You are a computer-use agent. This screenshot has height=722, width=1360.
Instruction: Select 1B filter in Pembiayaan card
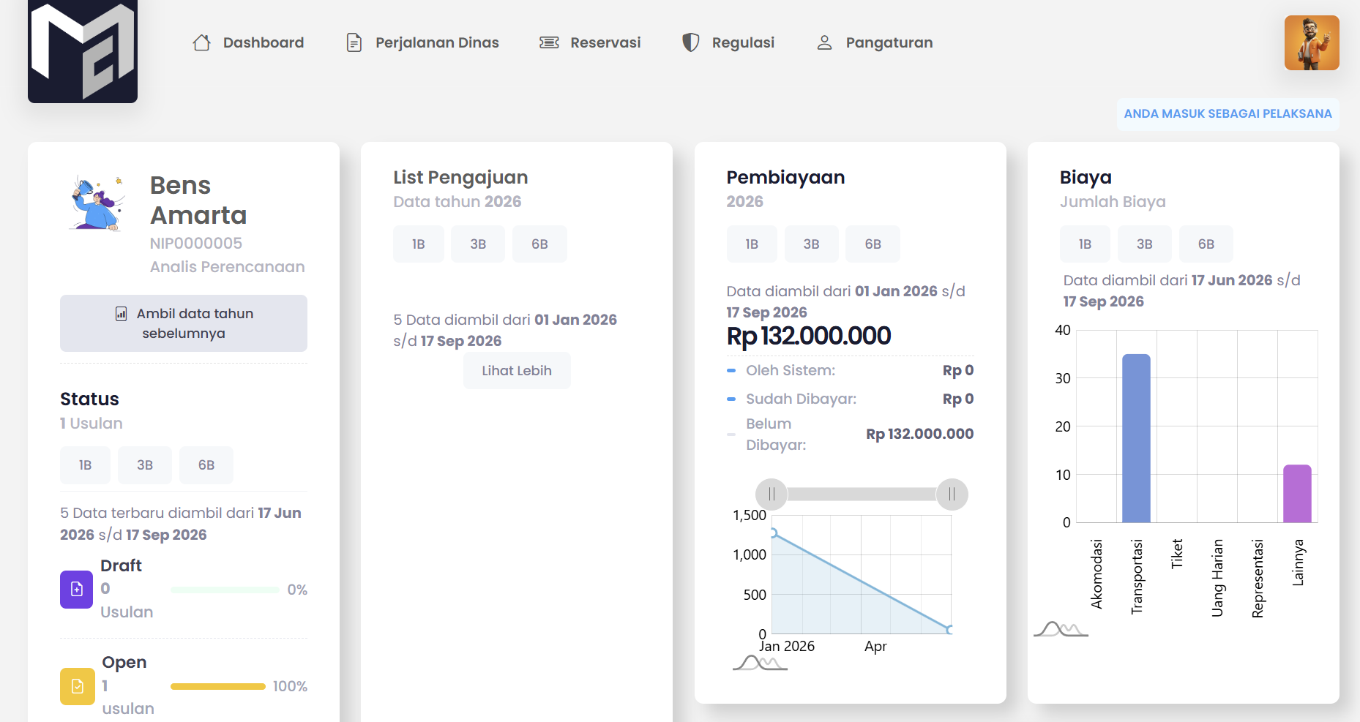click(x=752, y=244)
